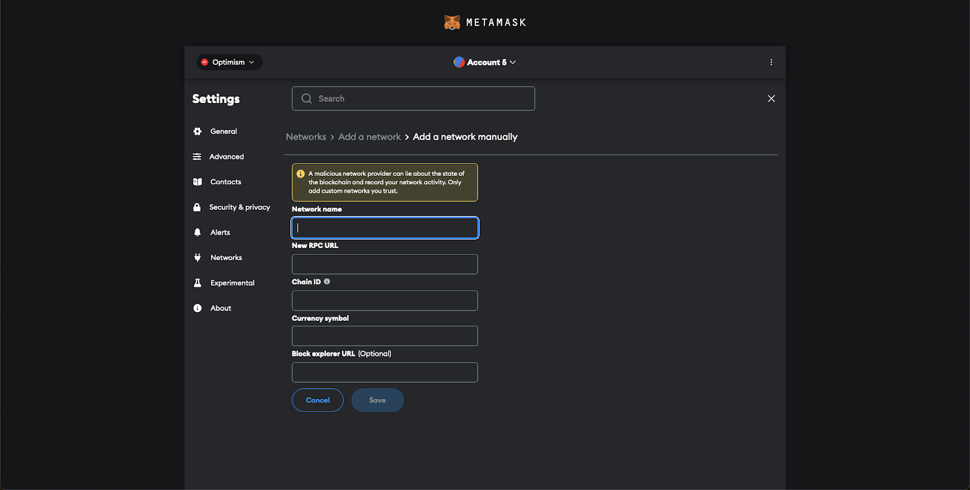Click the lock icon beside Security & privacy

[x=197, y=207]
